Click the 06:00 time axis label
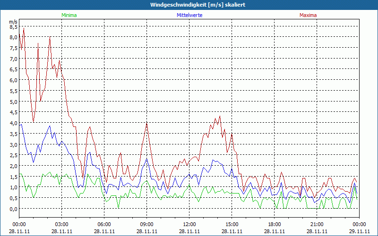The height and width of the screenshot is (236, 378). [104, 225]
